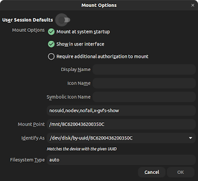198x181 pixels.
Task: Toggle the User Session Defaults switch
Action: 64,20
